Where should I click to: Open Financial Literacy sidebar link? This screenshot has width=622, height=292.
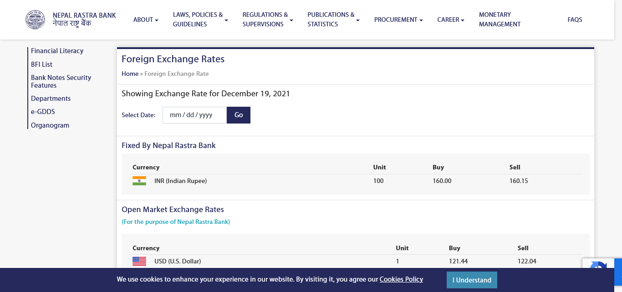(57, 51)
